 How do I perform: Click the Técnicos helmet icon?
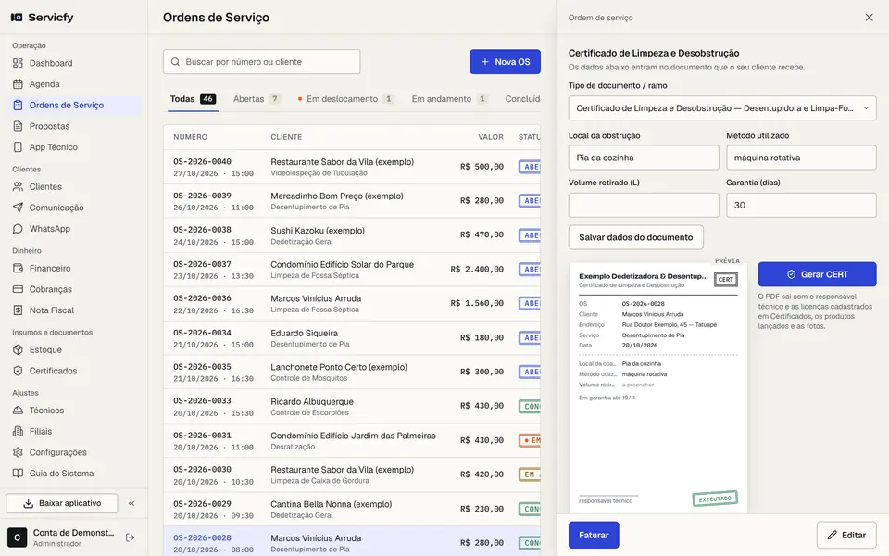18,411
